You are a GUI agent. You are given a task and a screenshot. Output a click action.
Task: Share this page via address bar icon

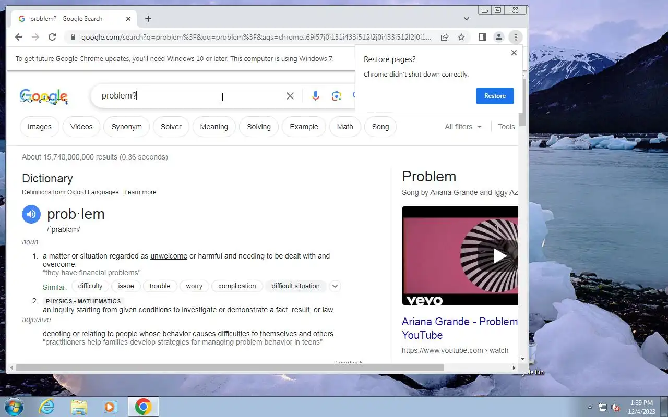point(445,37)
